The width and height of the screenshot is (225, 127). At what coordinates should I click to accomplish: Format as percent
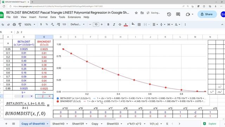pyautogui.click(x=47, y=24)
